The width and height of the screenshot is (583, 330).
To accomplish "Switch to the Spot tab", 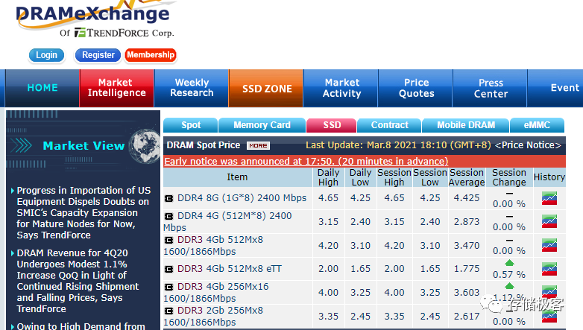I will [x=190, y=125].
